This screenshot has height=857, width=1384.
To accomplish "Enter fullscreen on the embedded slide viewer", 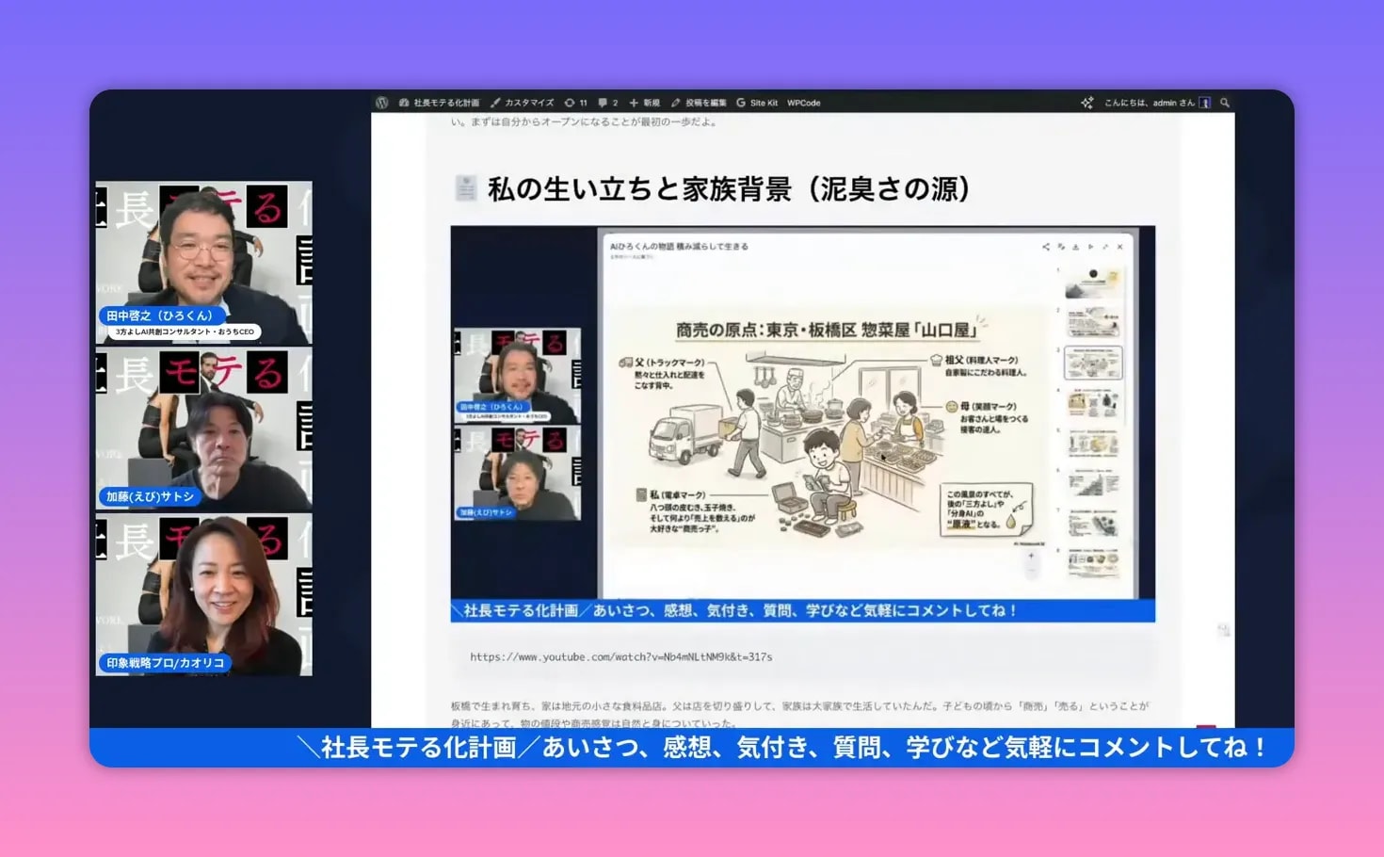I will click(1106, 247).
